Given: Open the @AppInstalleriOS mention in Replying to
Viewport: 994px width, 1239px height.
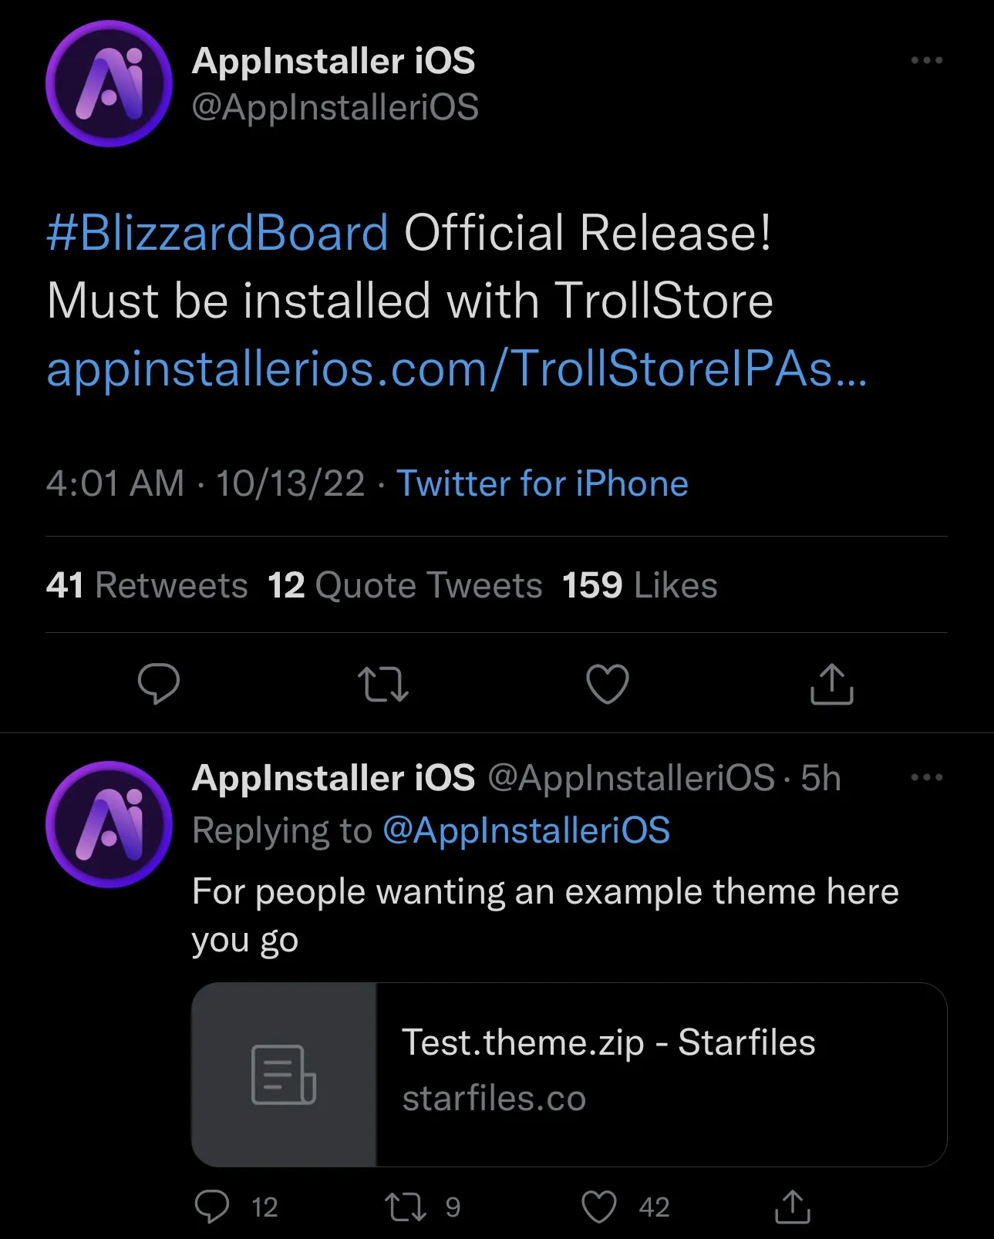Looking at the screenshot, I should [x=526, y=830].
